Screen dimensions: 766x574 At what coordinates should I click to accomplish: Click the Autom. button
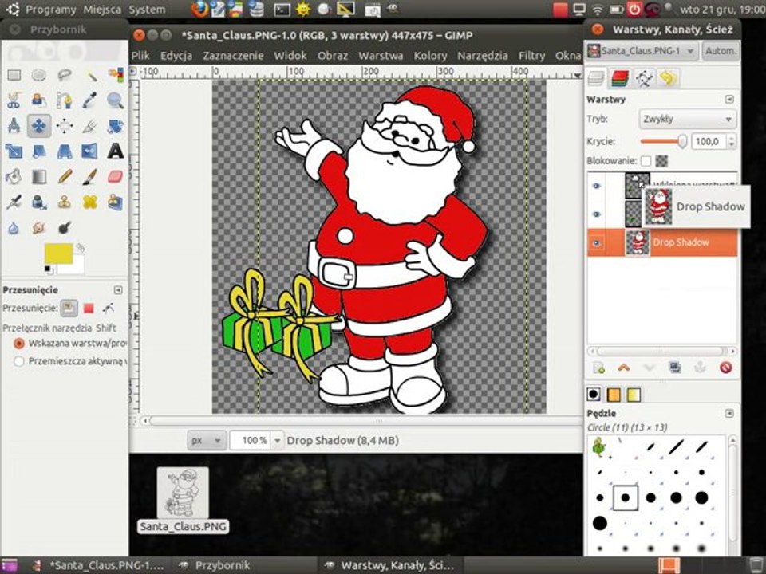point(720,51)
